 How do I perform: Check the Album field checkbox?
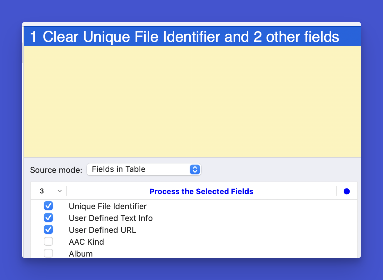tap(48, 253)
